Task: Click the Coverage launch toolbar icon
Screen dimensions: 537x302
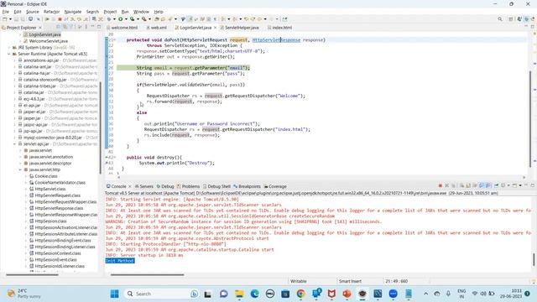Action: tap(133, 19)
